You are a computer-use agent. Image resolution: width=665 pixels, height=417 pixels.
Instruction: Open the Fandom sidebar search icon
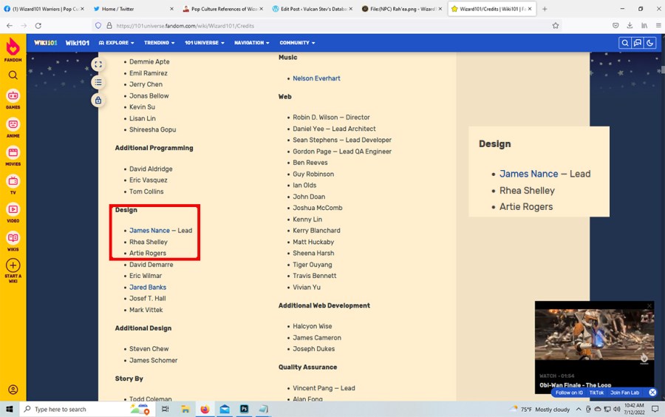click(x=13, y=75)
